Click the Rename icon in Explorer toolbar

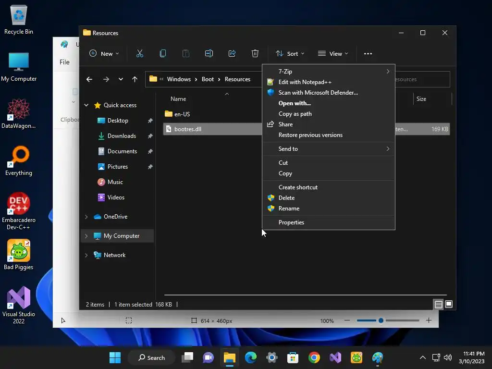point(209,54)
